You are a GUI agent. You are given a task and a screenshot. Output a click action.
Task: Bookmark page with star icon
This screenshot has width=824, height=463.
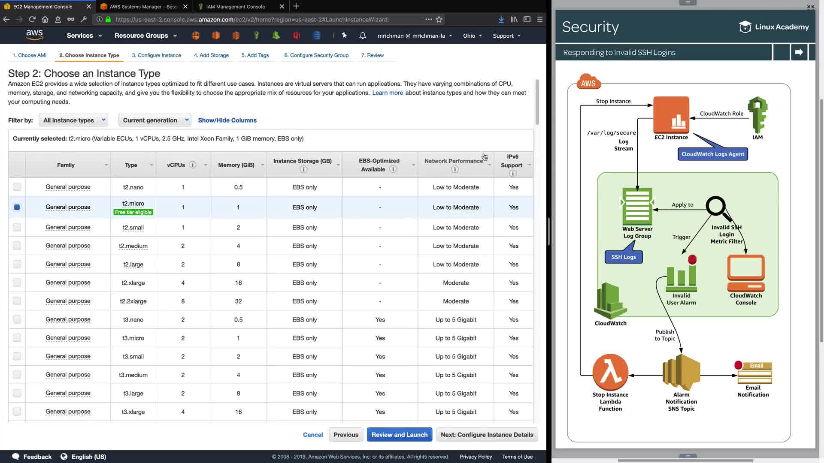tap(439, 19)
